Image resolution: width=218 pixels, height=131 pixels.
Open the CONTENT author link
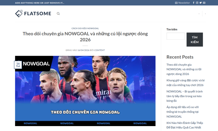99,50
